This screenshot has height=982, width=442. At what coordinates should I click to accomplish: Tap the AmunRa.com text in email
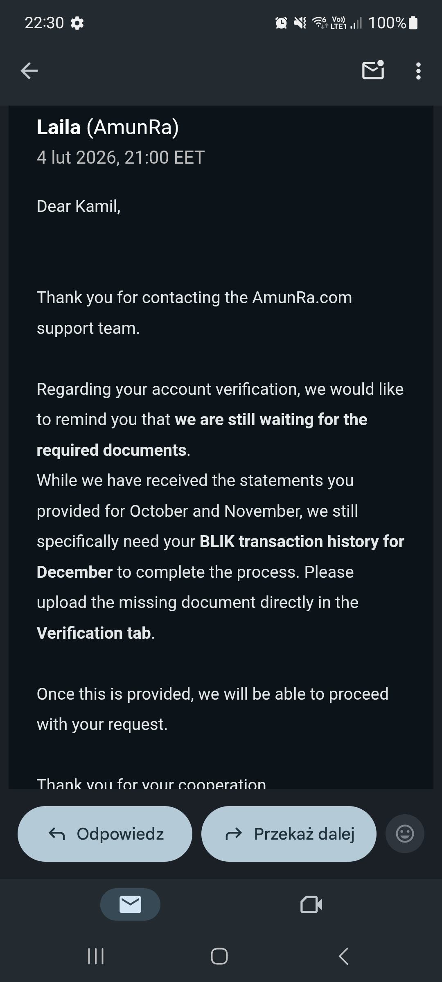(x=302, y=297)
